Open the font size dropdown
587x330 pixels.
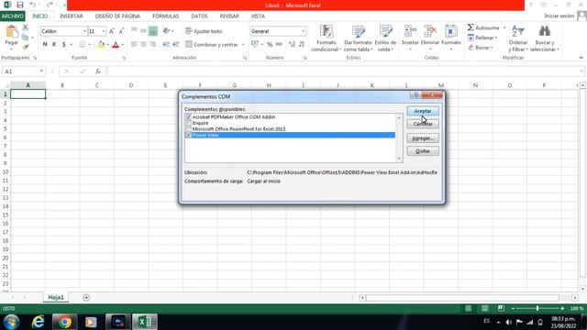pyautogui.click(x=104, y=31)
